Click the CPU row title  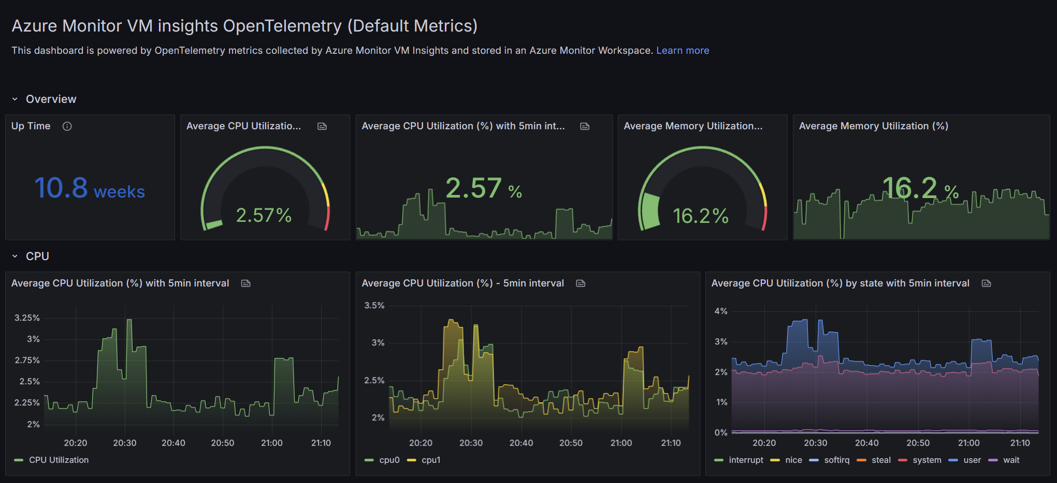click(x=37, y=256)
